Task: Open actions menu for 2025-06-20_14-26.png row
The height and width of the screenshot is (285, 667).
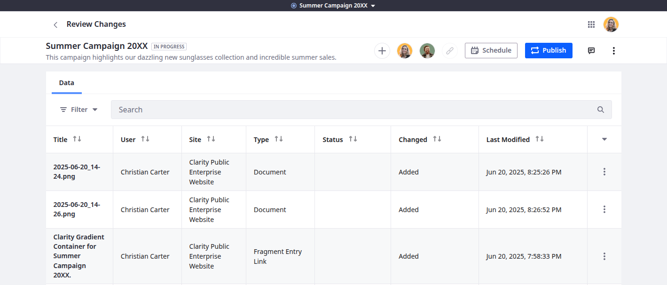Action: pyautogui.click(x=604, y=210)
